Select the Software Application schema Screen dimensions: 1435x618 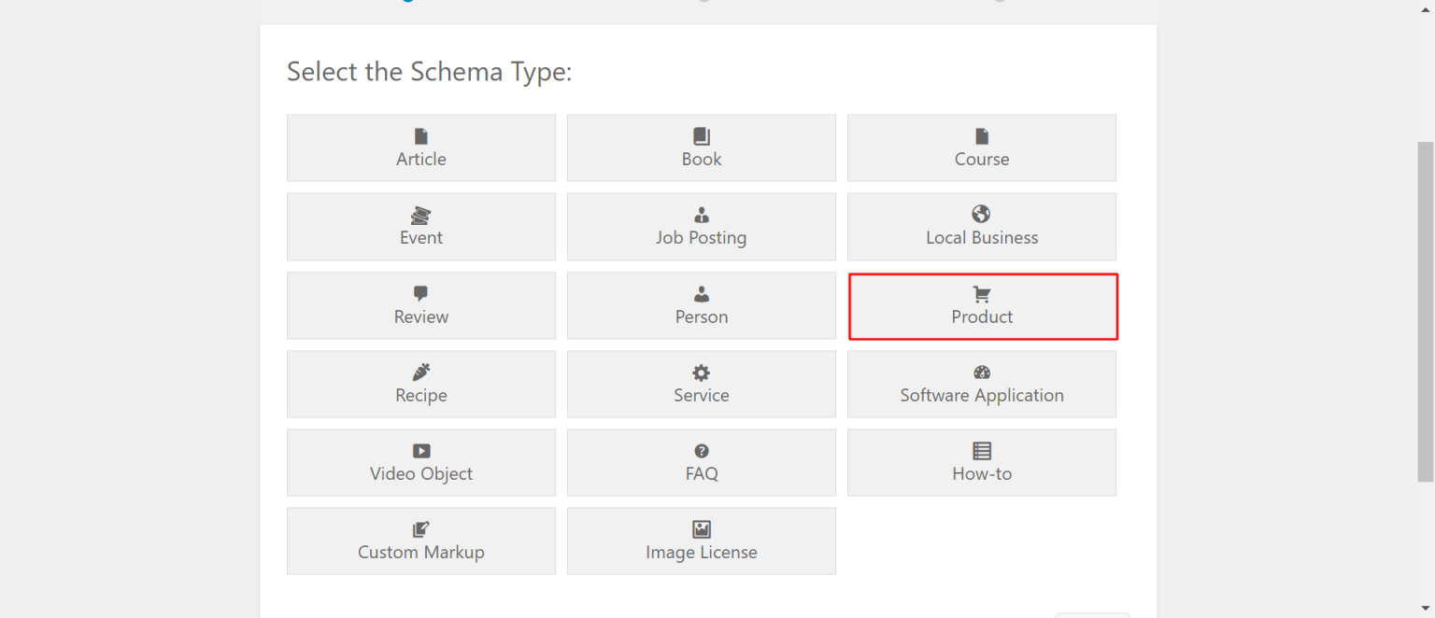982,384
